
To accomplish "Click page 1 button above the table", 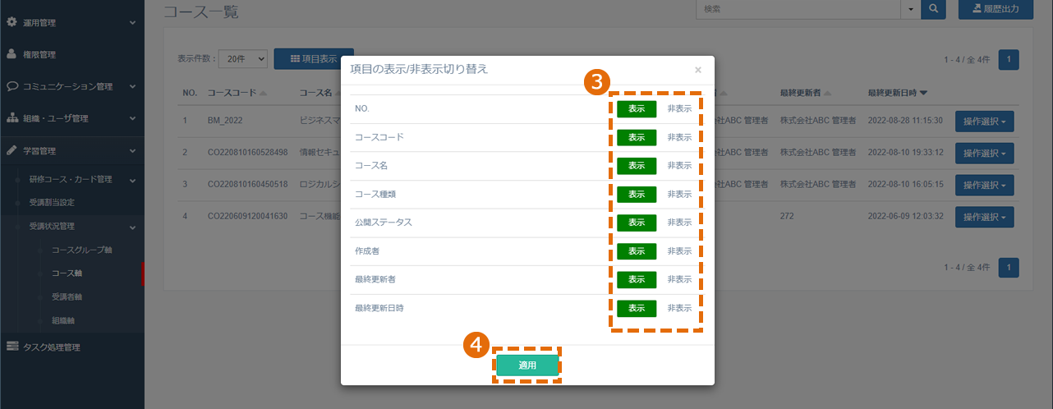I will [x=1009, y=59].
